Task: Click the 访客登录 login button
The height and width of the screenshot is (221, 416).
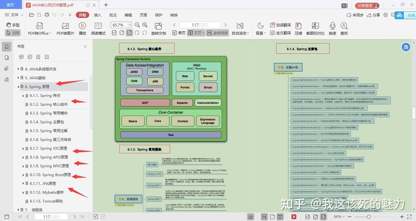Action: tap(367, 6)
